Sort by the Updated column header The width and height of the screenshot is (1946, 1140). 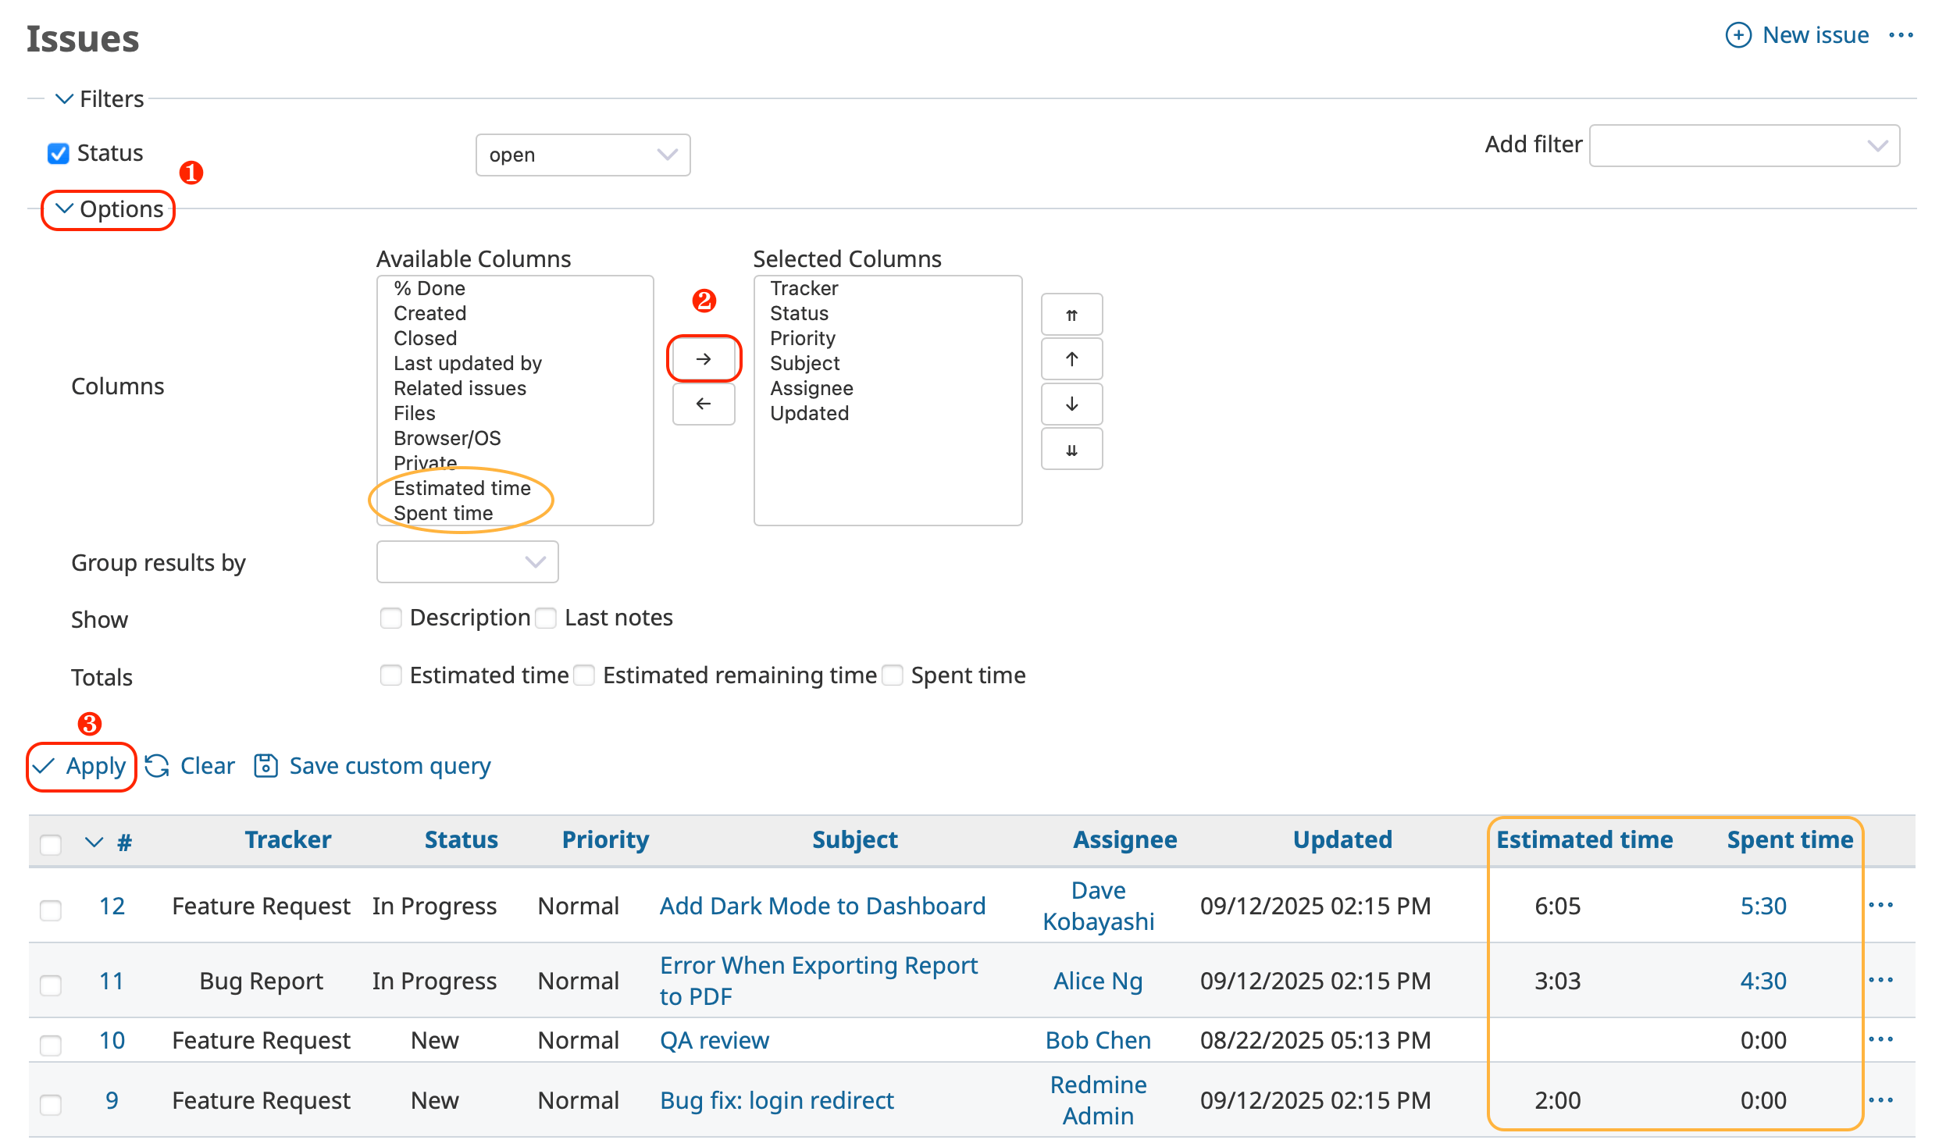(1342, 839)
